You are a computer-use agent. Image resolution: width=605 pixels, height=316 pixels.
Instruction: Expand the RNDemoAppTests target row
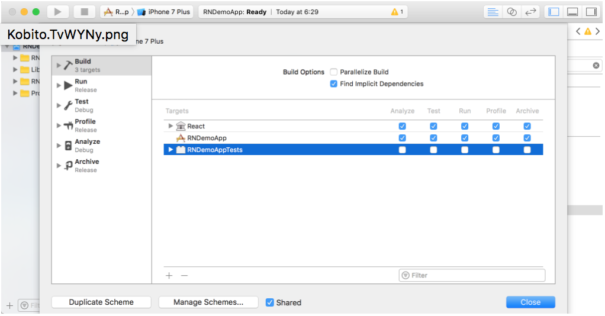tap(170, 149)
